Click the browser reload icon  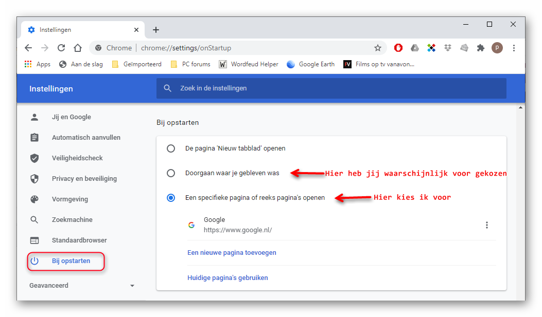(x=61, y=48)
